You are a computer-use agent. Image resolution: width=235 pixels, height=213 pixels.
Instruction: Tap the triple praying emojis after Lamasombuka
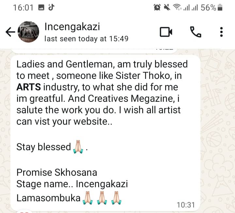pos(102,198)
